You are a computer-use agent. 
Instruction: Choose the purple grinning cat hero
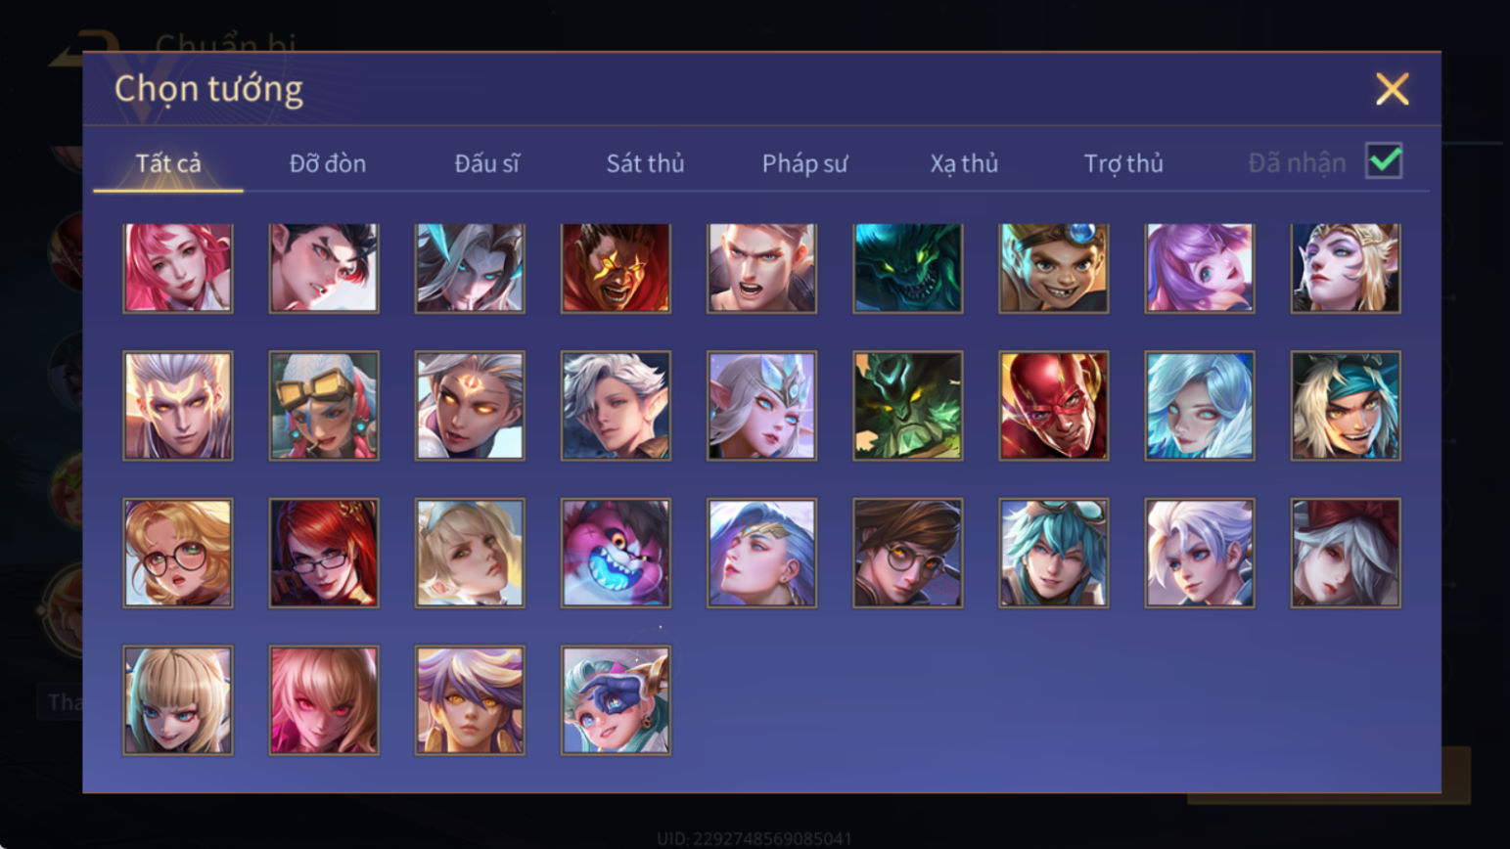click(616, 554)
